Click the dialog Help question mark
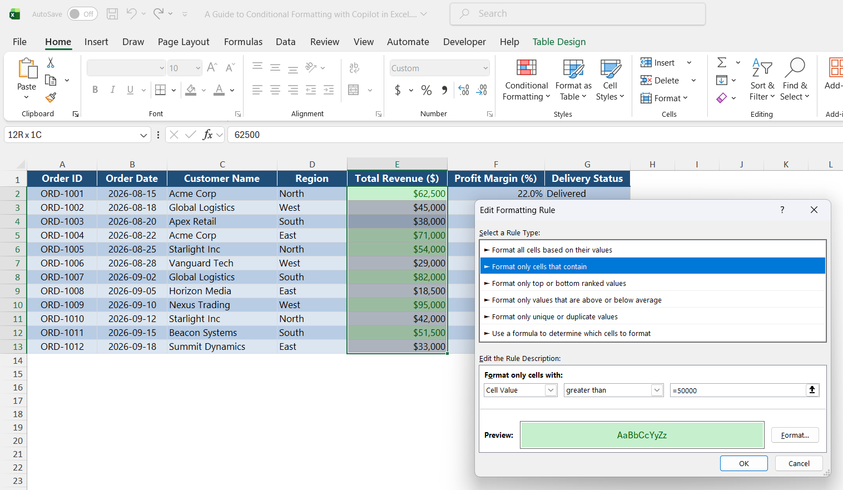Screen dimensions: 843x490 782,210
